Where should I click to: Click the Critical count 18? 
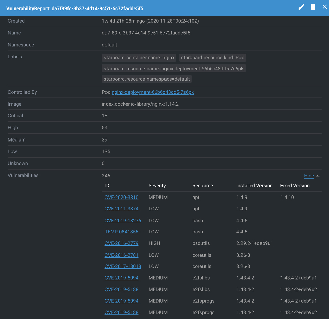click(104, 116)
